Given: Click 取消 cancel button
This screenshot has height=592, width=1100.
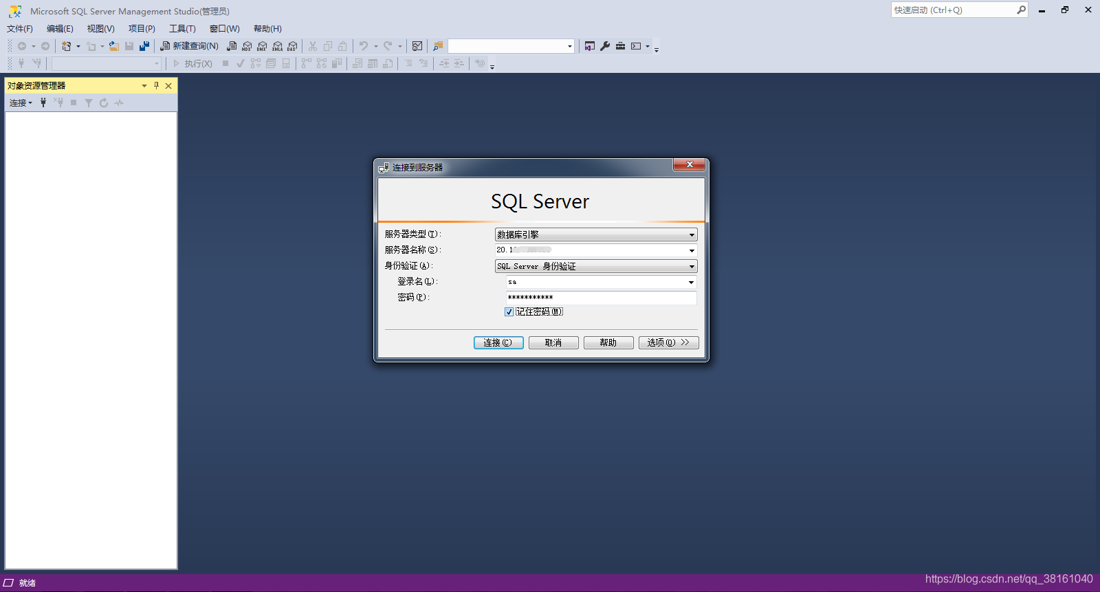Looking at the screenshot, I should 553,342.
